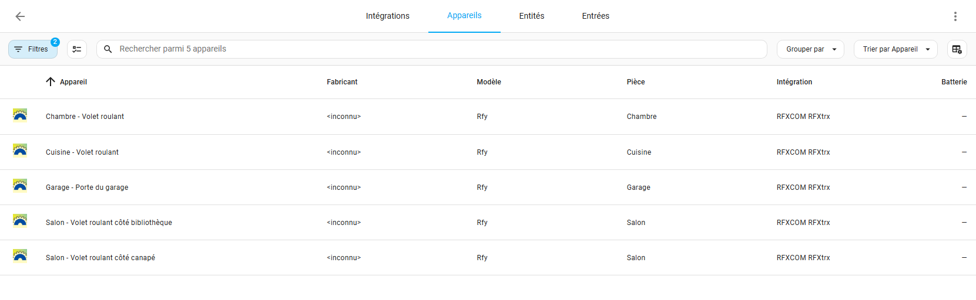Sort by the Batterie column header
The width and height of the screenshot is (976, 300).
point(954,82)
